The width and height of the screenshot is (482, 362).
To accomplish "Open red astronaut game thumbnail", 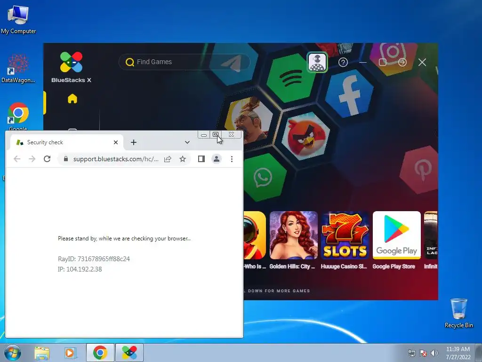I will (255, 235).
